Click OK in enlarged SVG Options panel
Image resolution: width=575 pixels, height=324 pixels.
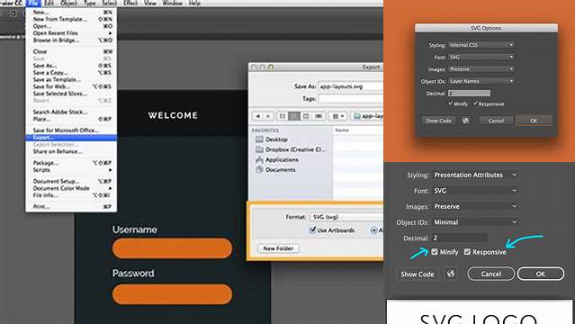[541, 274]
